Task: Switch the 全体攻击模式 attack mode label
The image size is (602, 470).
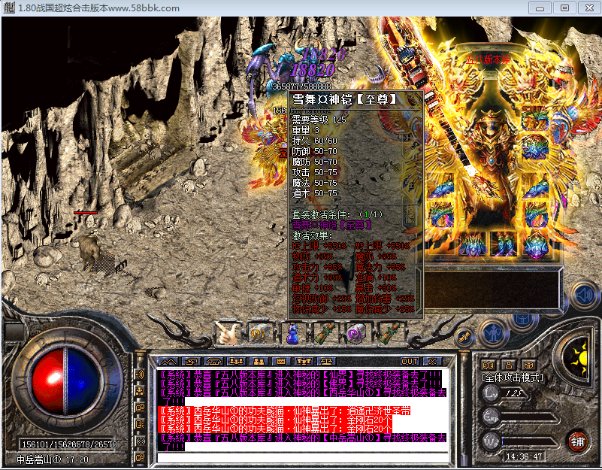Action: point(513,378)
